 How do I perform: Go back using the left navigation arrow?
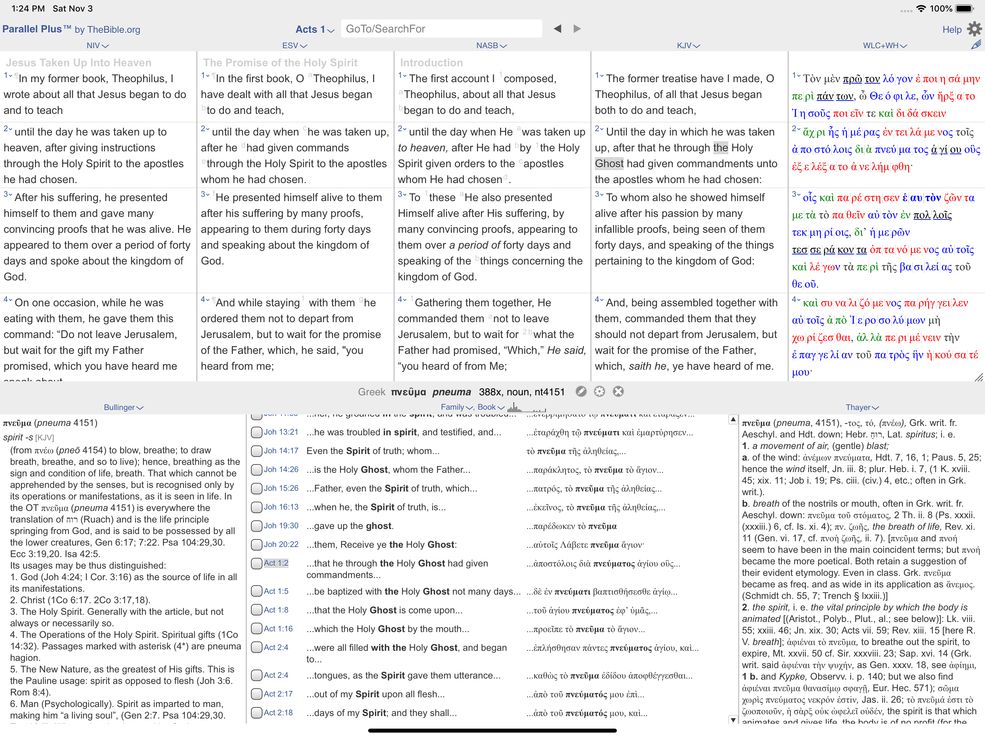557,28
